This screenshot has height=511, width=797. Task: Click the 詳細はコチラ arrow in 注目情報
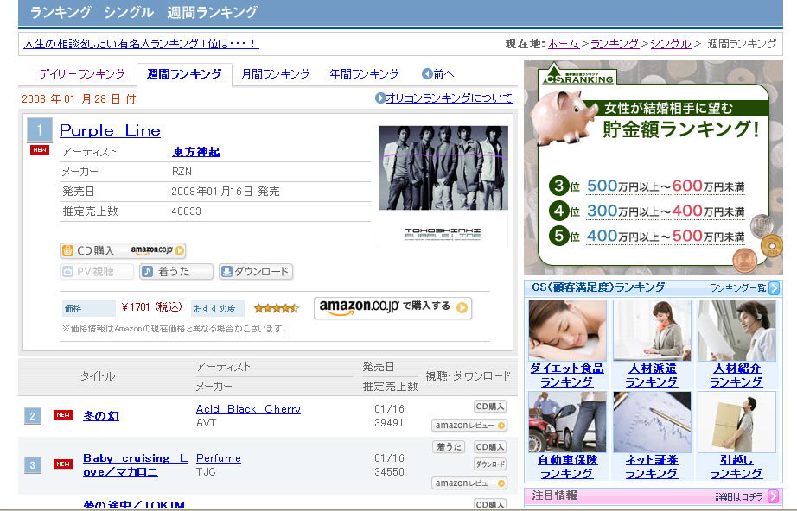click(774, 495)
